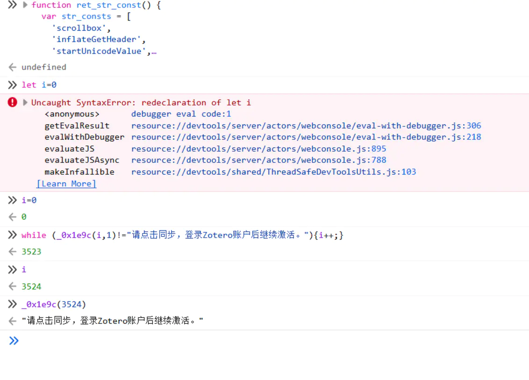
Task: Click the input chevron beside _0x1e9c(3524)
Action: click(12, 304)
